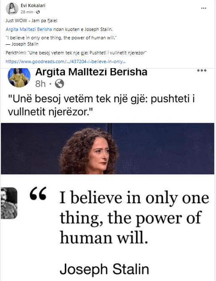Open the photo of the curly-haired woman
Image resolution: width=216 pixels, height=281 pixels.
(108, 148)
